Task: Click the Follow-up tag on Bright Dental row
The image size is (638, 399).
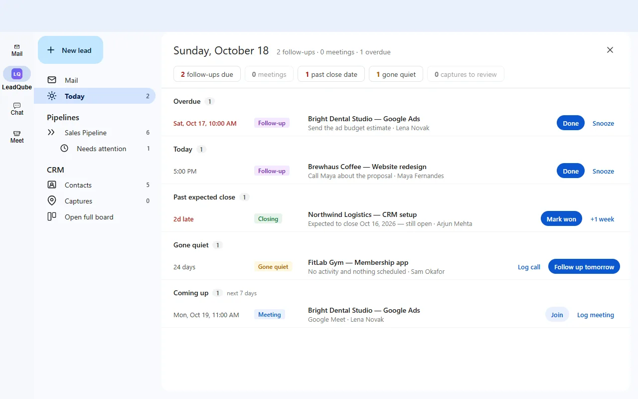Action: point(272,123)
